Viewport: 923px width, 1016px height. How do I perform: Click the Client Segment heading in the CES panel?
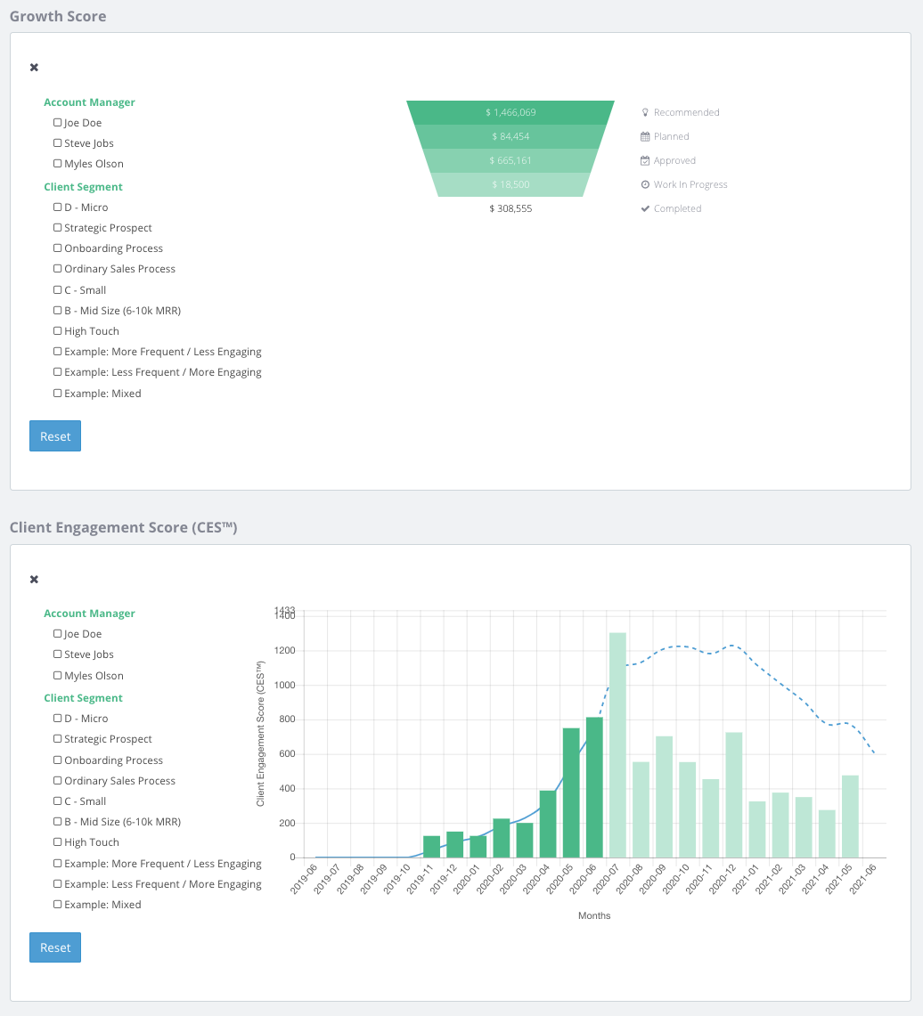[83, 698]
